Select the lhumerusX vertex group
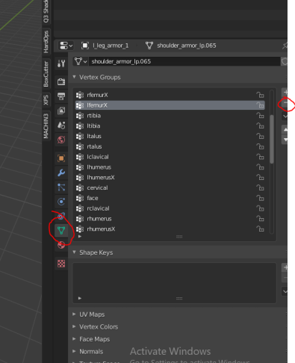This screenshot has width=295, height=363. tap(170, 178)
